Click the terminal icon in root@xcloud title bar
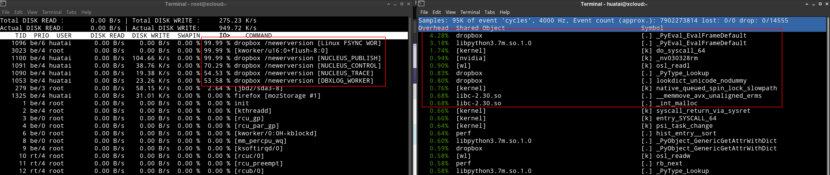Screen dimensions: 830x175 coord(3,4)
